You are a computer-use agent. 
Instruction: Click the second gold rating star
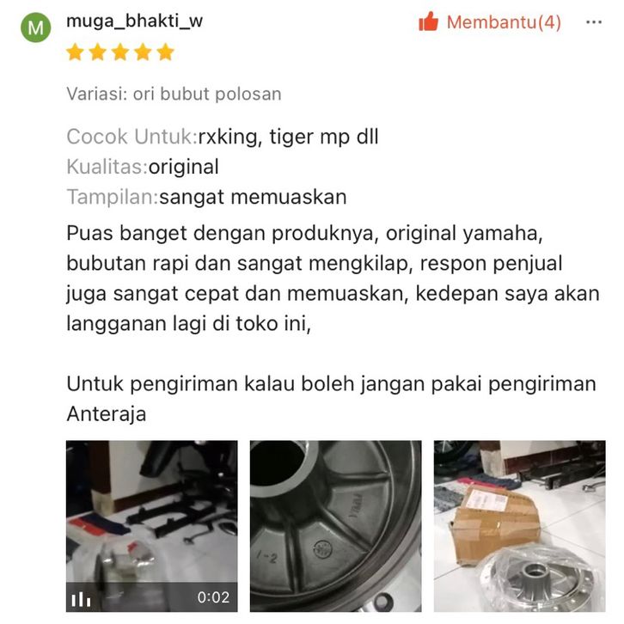click(x=97, y=52)
